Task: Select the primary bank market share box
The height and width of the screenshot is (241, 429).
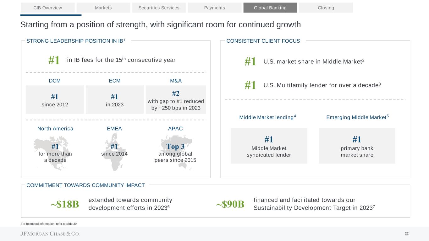Action: [x=357, y=146]
